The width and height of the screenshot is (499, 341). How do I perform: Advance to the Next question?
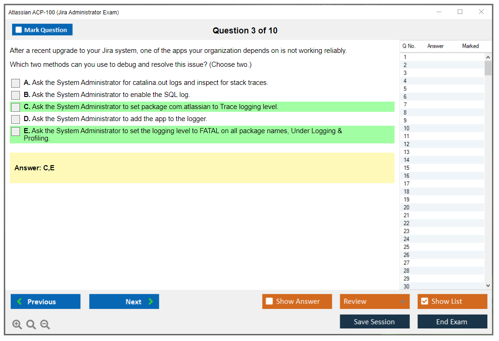pos(124,302)
